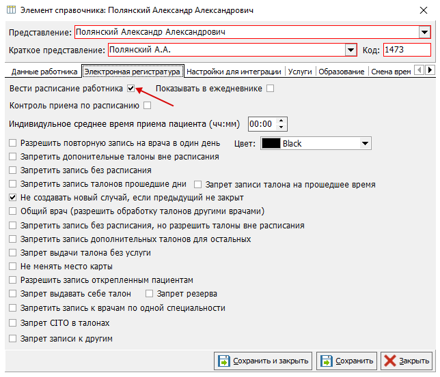Check Запретить запись к врачам по одной специальности

[12, 308]
